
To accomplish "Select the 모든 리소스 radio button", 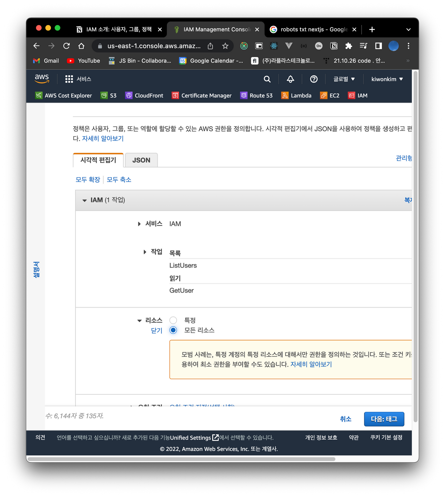I will coord(173,330).
